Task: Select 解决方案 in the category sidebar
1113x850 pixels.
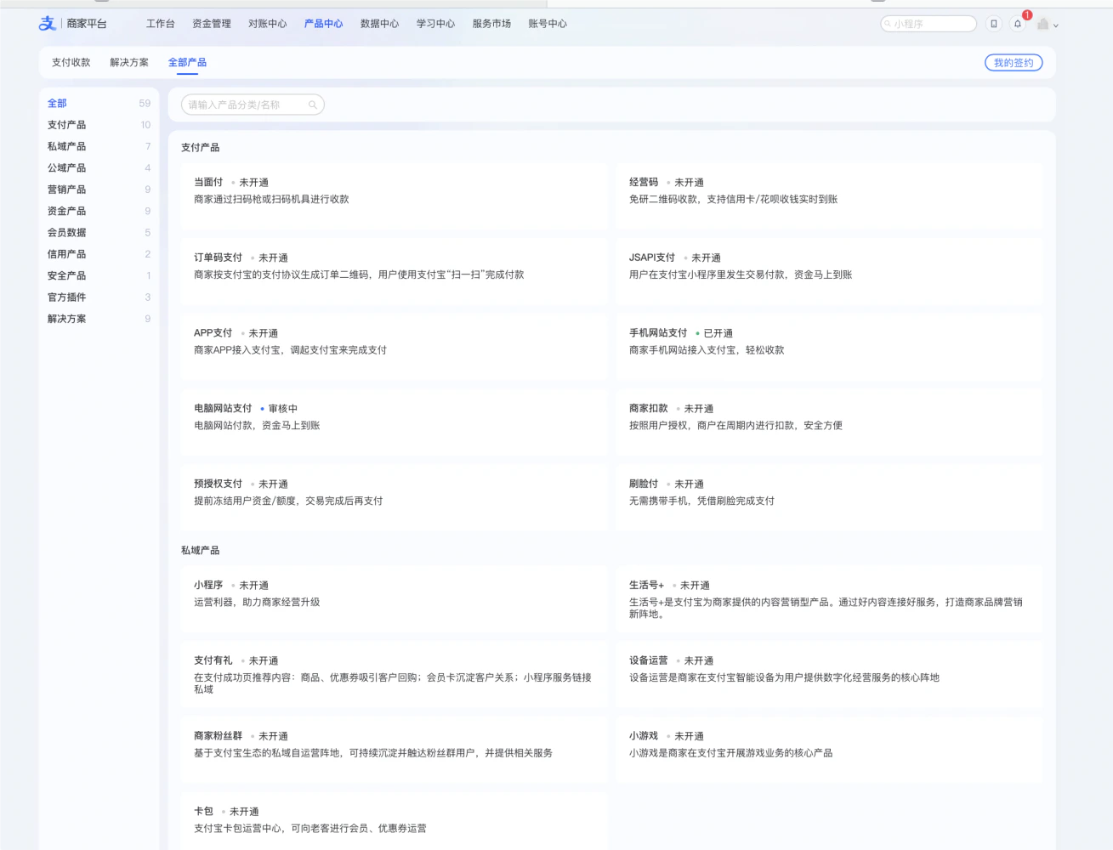Action: coord(99,319)
